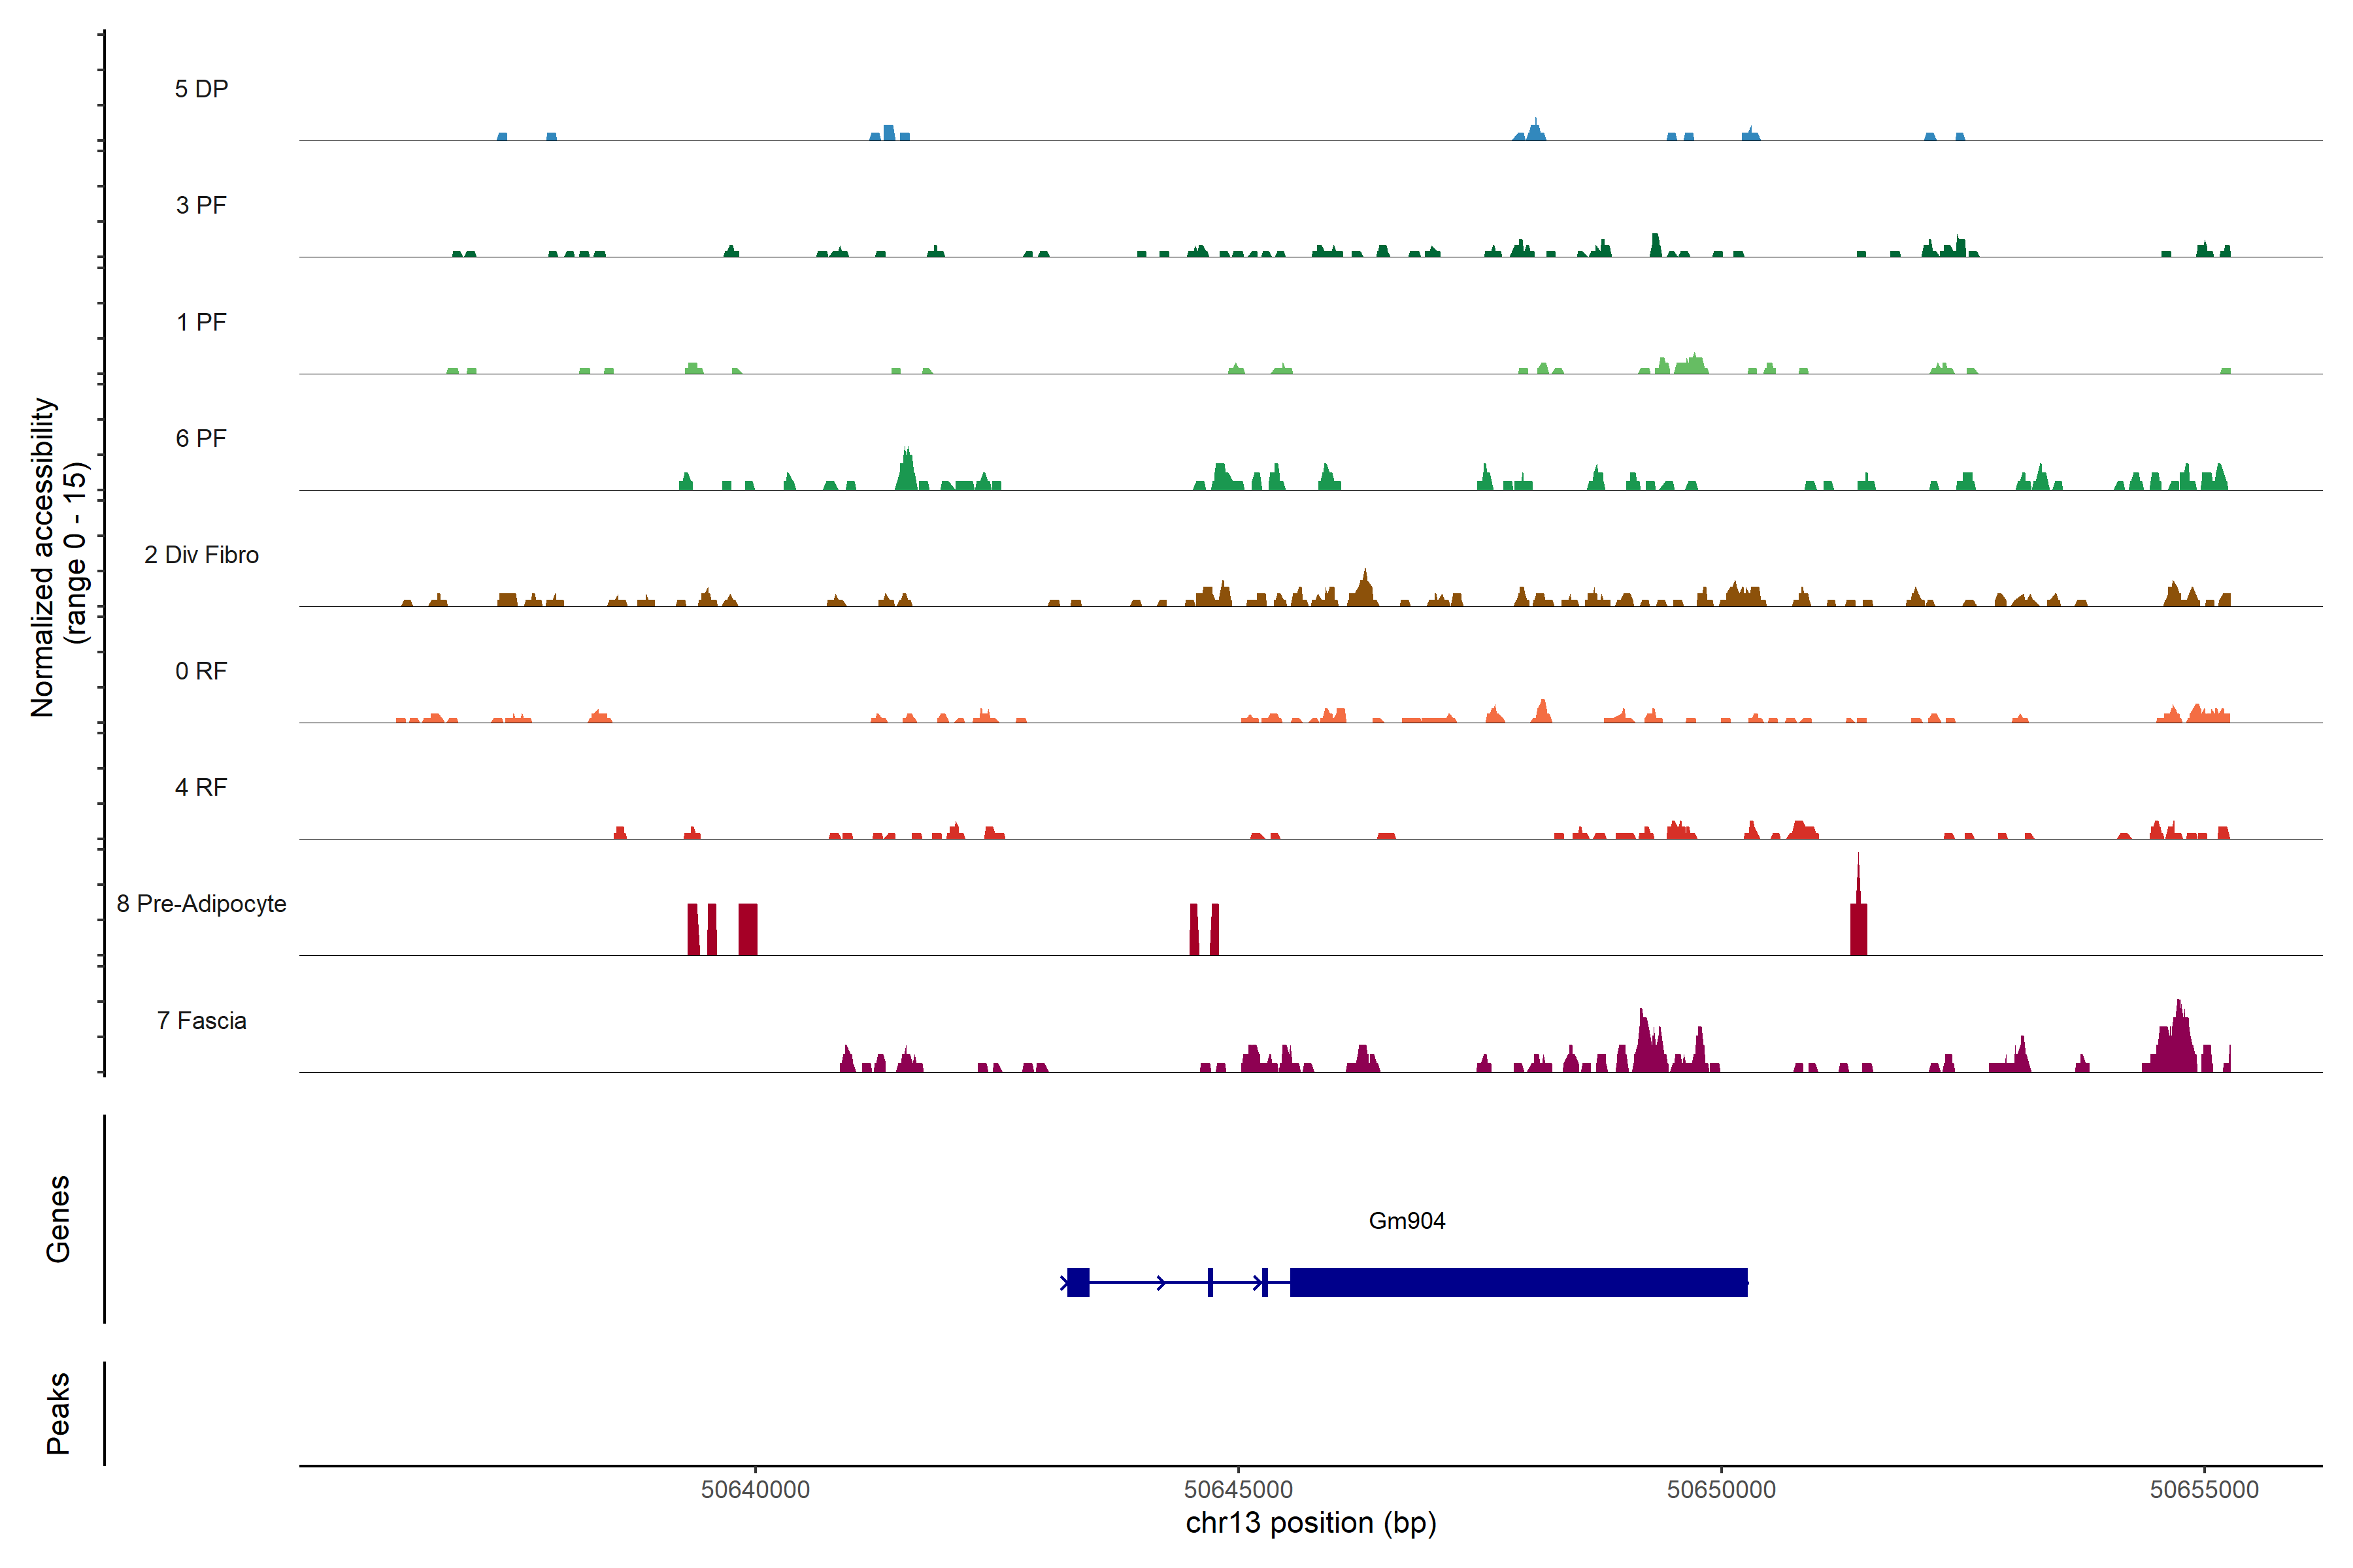This screenshot has height=1568, width=2353.
Task: Click the chr13 position axis title
Action: click(1310, 1523)
